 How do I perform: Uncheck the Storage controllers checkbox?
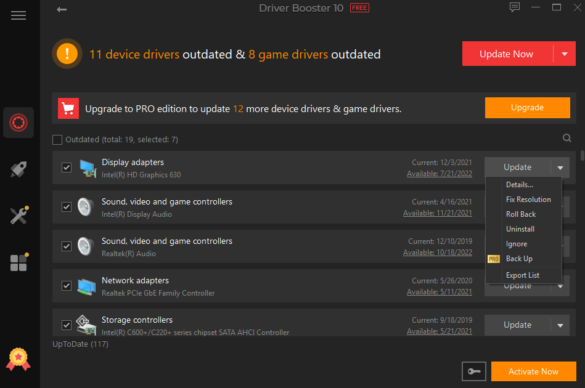(x=67, y=325)
